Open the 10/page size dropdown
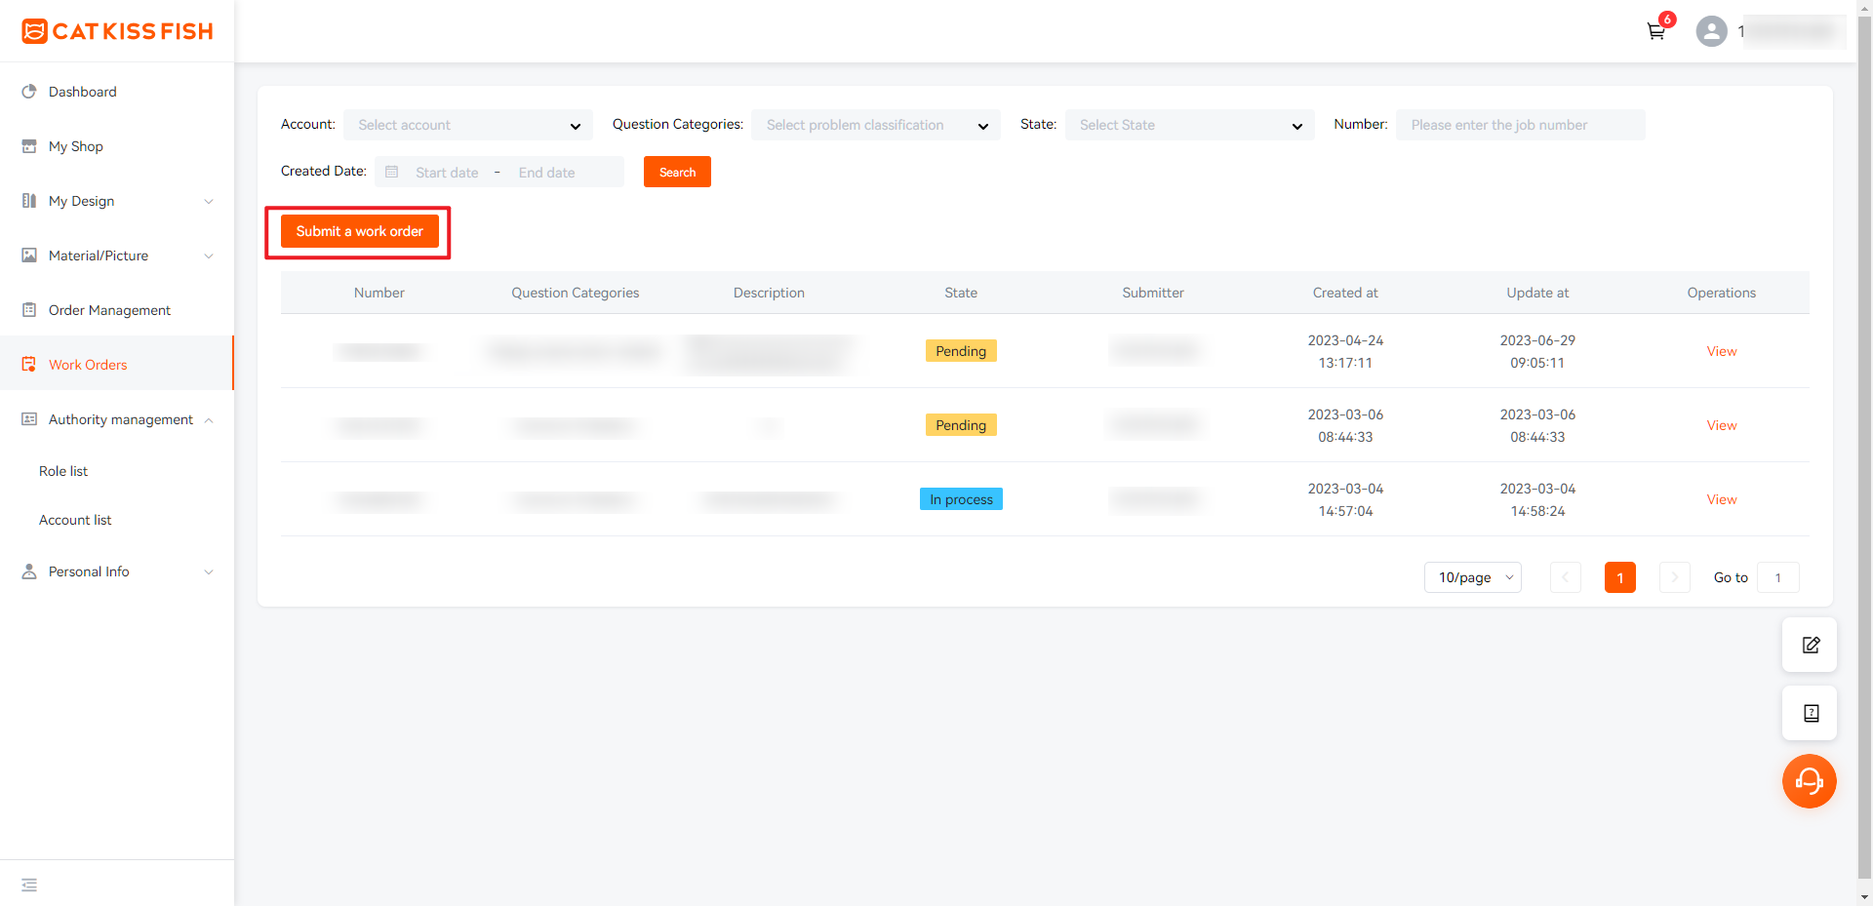 click(x=1473, y=577)
